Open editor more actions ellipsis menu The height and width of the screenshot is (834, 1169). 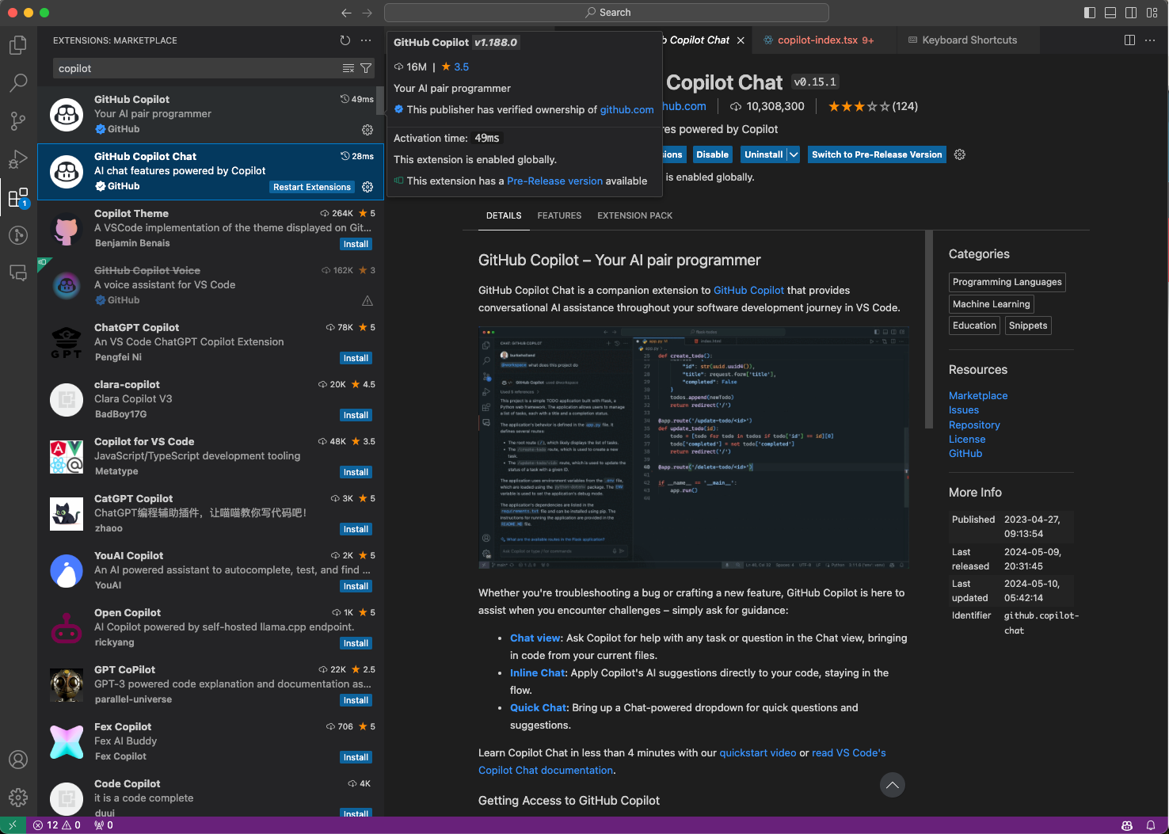[1150, 40]
